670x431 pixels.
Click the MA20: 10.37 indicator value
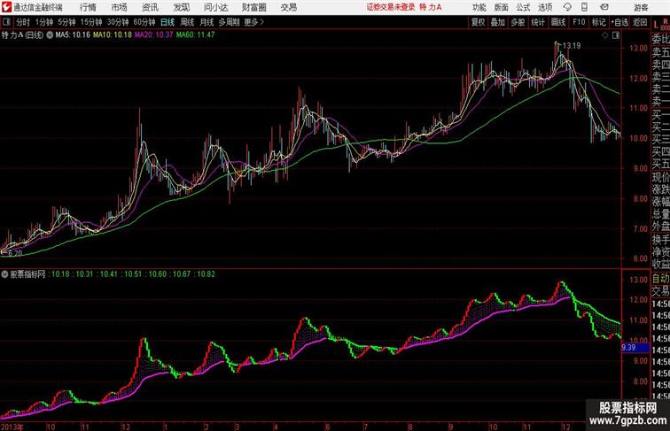pyautogui.click(x=154, y=35)
